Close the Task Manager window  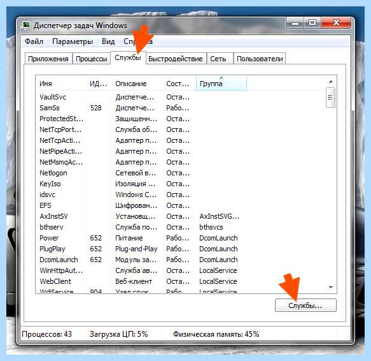pos(336,23)
